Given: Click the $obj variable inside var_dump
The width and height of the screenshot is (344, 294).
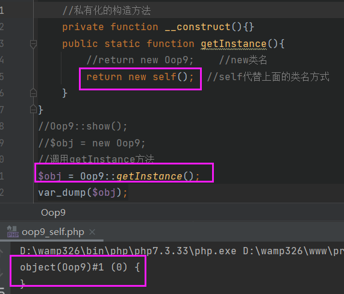Looking at the screenshot, I should (104, 193).
